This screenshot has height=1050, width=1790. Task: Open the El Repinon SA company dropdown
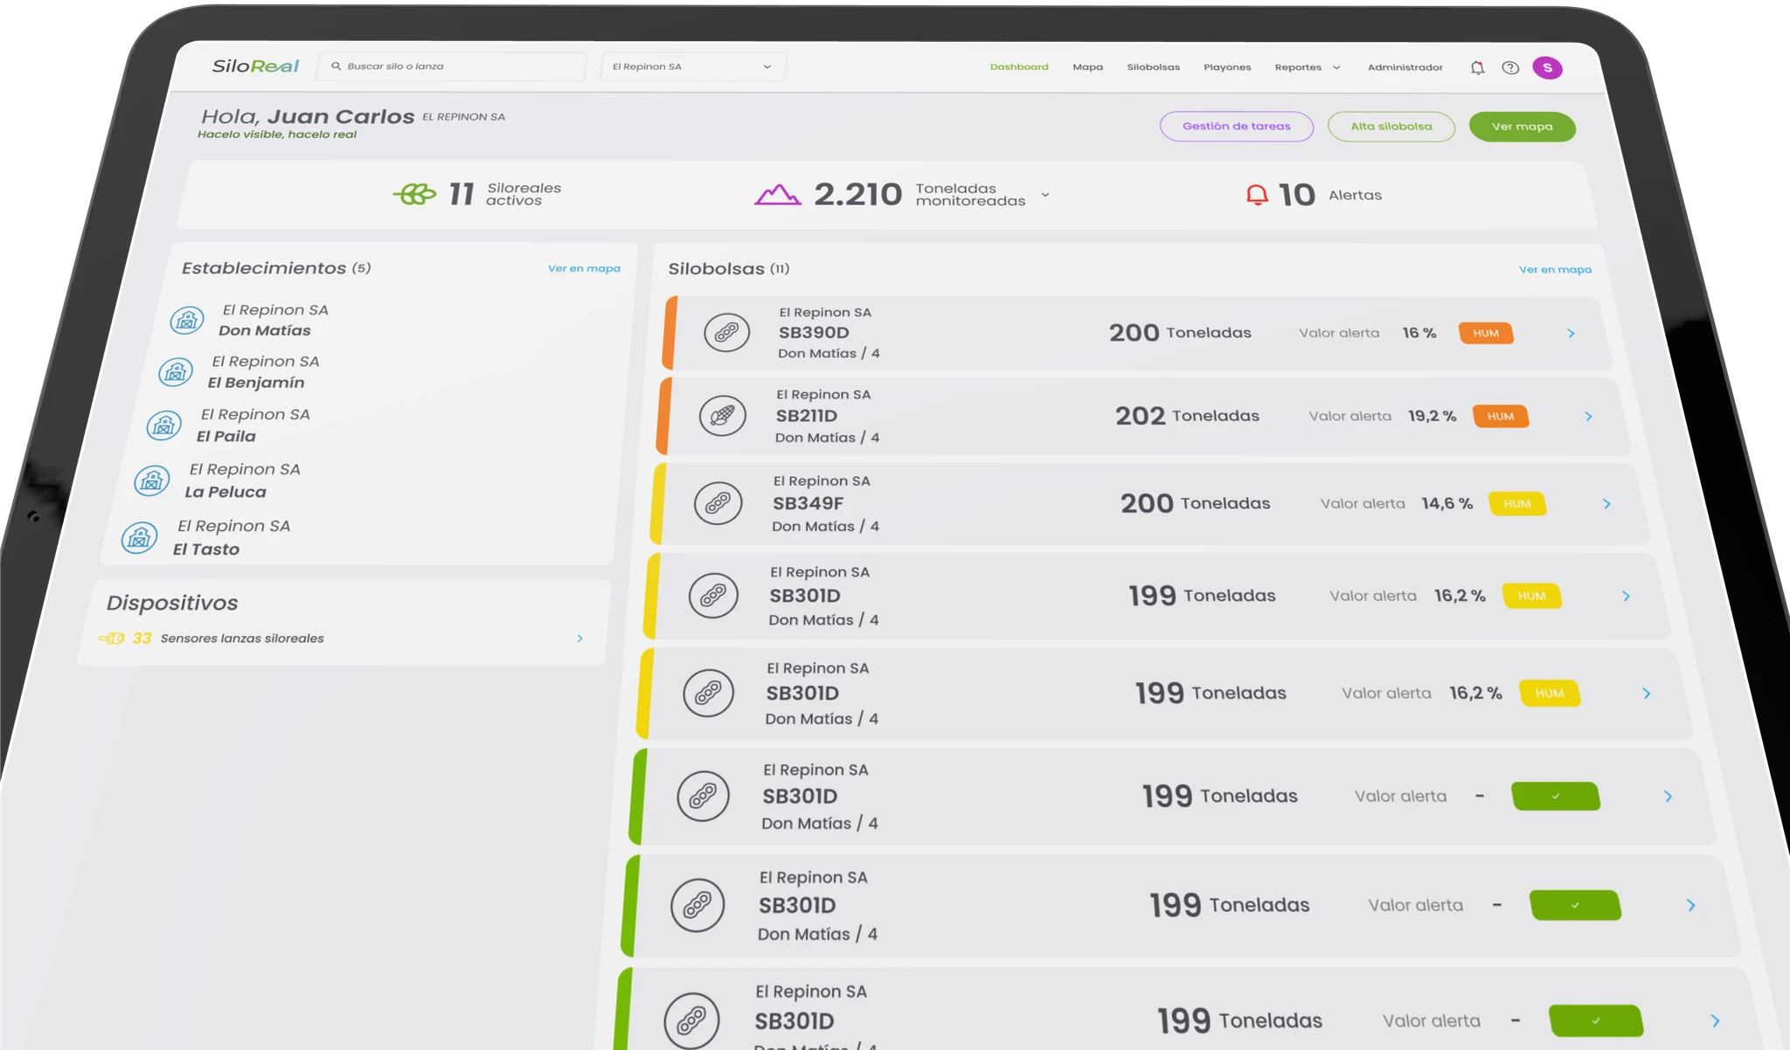[x=692, y=66]
